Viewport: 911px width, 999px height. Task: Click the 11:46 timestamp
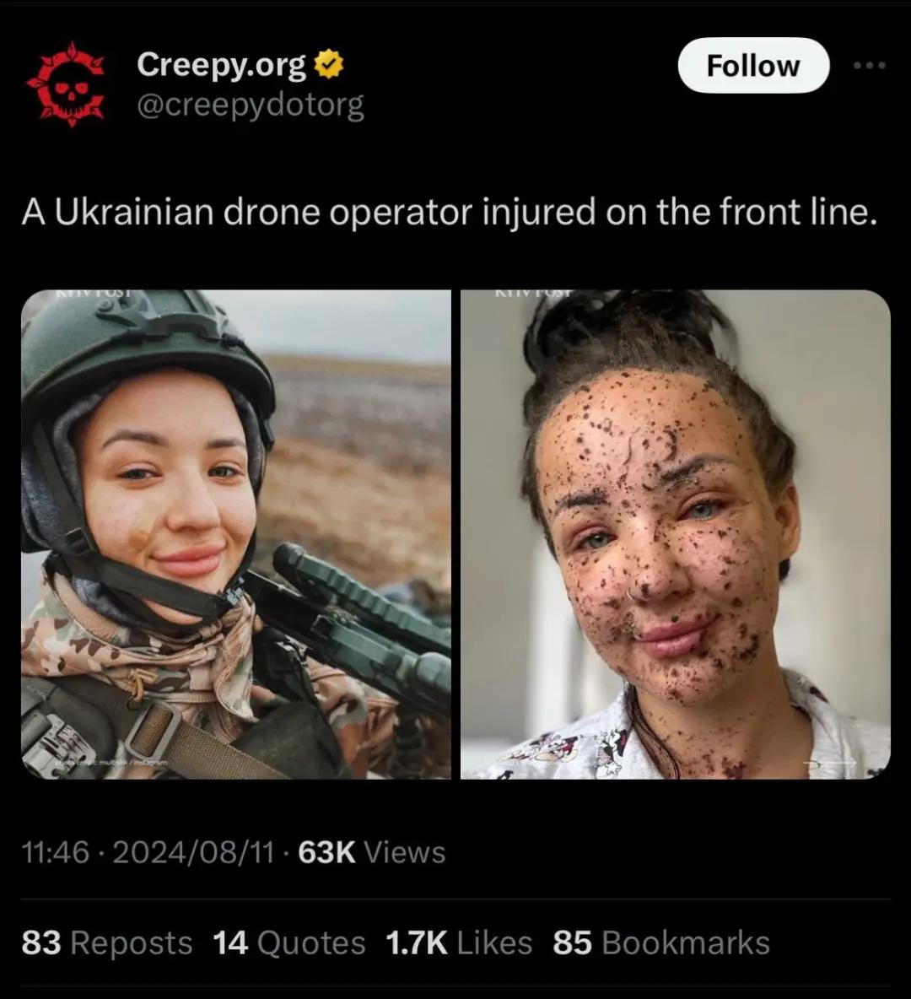(x=56, y=852)
